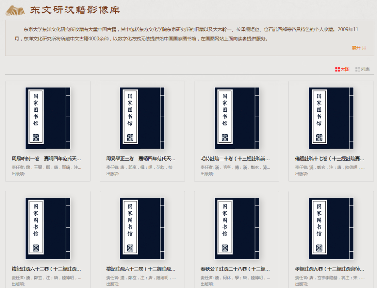Open the 周易略例一卷 title link
Image resolution: width=377 pixels, height=288 pixels.
46,159
